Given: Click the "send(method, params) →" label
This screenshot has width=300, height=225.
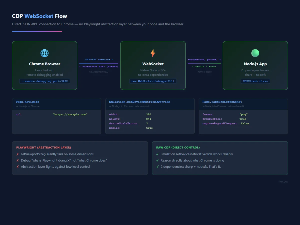Looking at the screenshot, I should [204, 60].
